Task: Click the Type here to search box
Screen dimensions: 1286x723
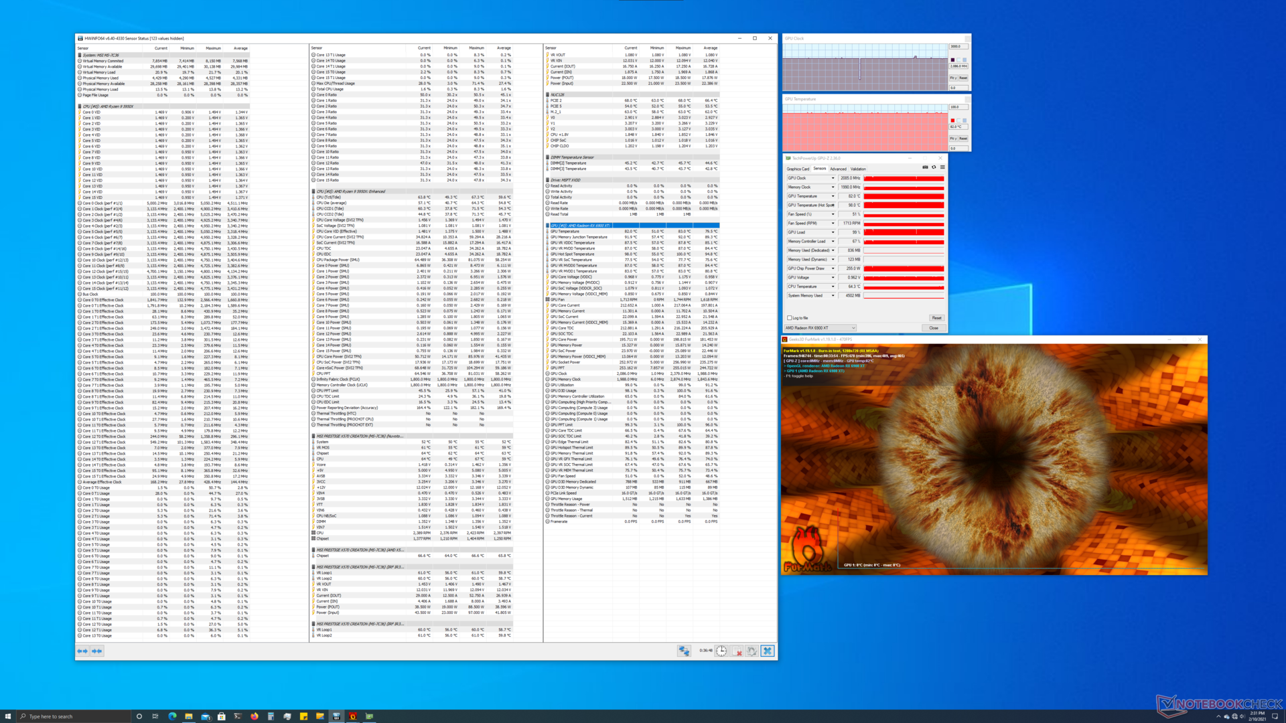Action: point(73,716)
